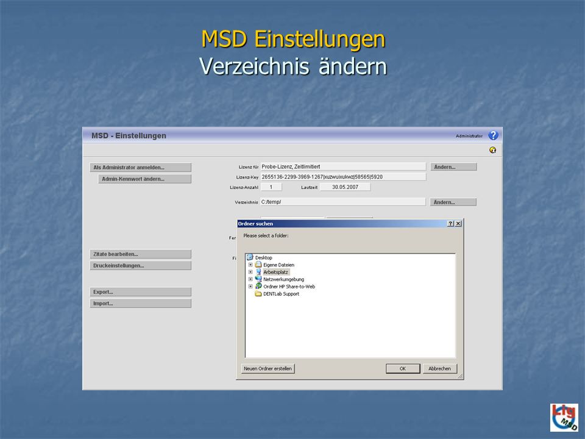Click the "Ordner suchen" dialog title text
The height and width of the screenshot is (439, 585).
click(255, 224)
